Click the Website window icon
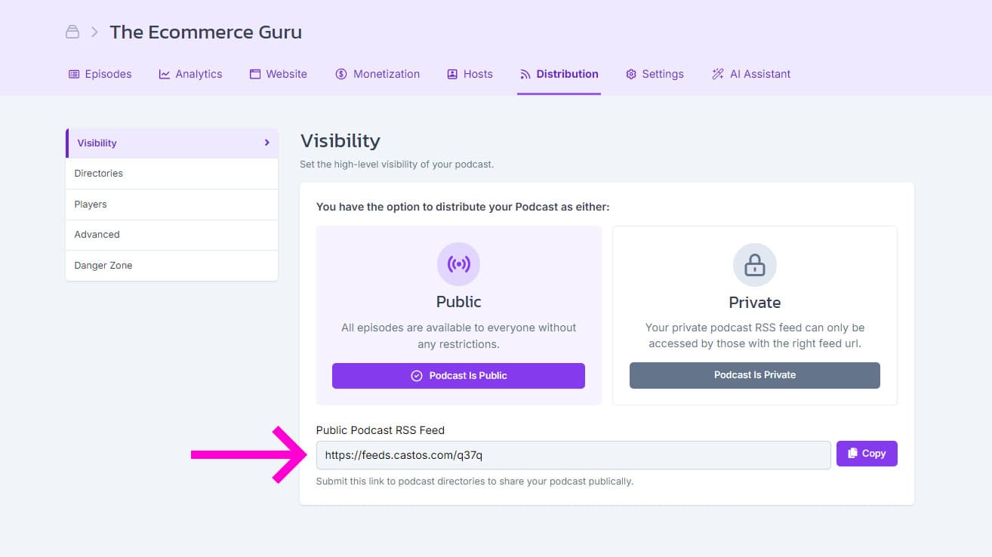This screenshot has height=557, width=992. [x=255, y=74]
